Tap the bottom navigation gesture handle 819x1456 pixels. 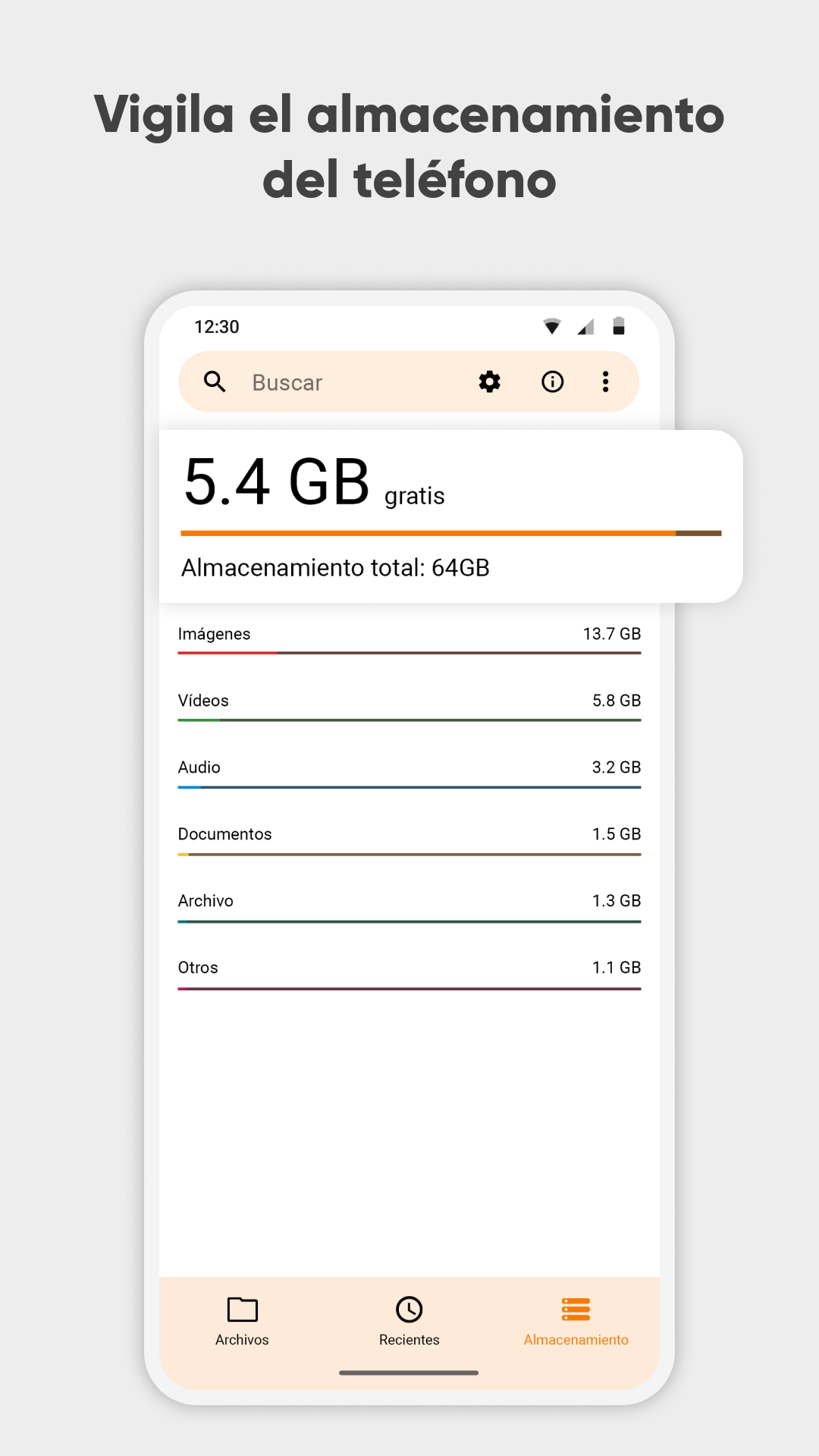409,1373
